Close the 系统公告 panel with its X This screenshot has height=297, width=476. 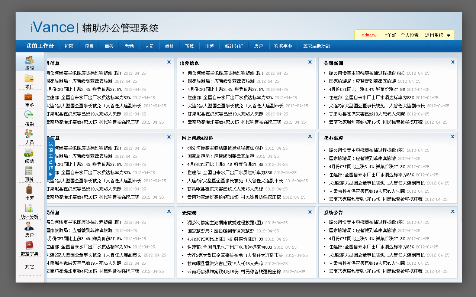point(453,211)
